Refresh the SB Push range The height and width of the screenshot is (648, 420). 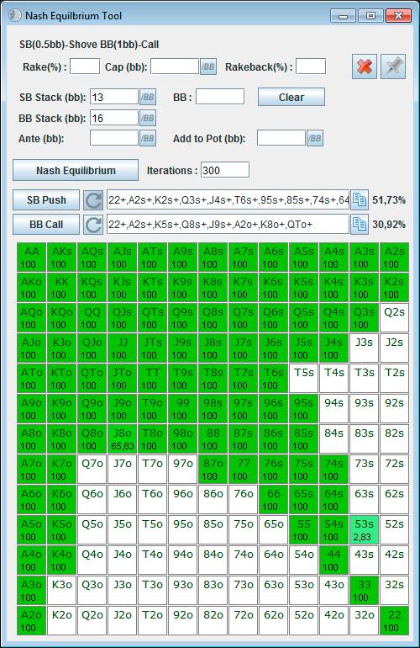(x=93, y=200)
